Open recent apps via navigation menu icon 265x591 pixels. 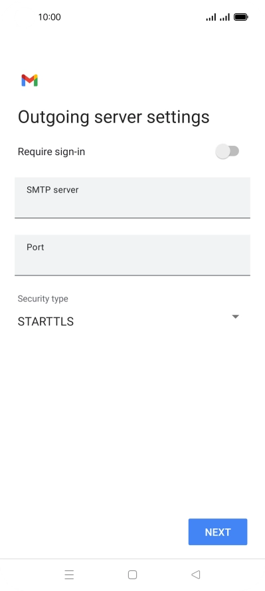tap(69, 574)
